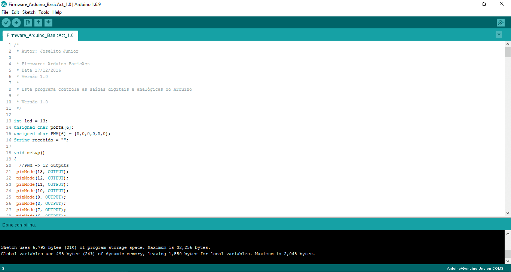This screenshot has width=511, height=272.
Task: Click the editor scrollbar down arrow
Action: [508, 213]
